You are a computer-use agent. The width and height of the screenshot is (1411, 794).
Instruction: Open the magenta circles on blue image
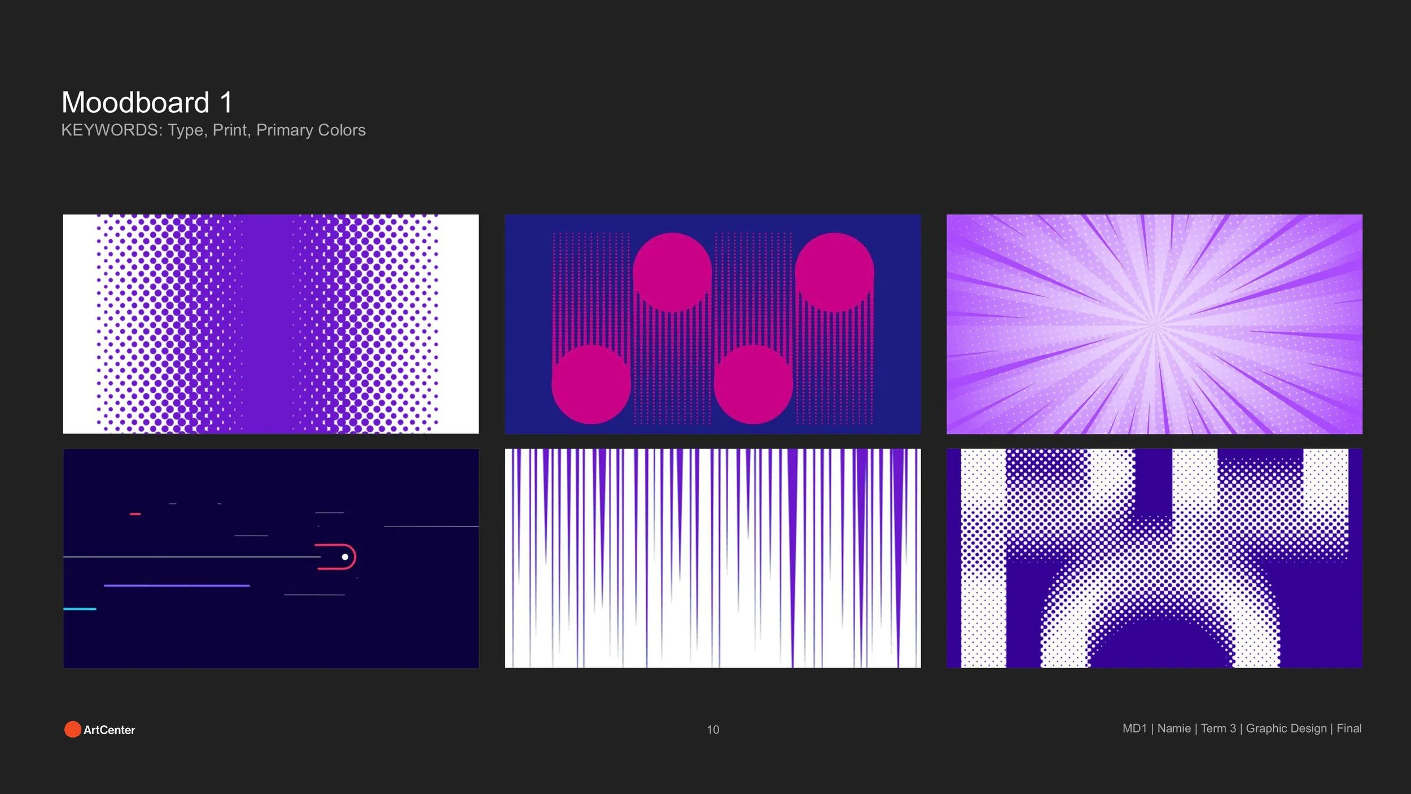712,324
